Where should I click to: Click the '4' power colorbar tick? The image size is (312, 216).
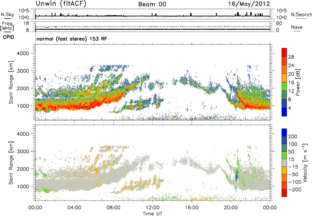(289, 108)
